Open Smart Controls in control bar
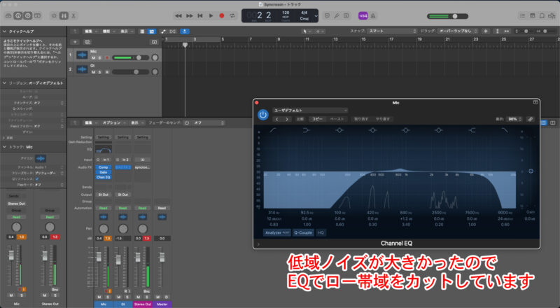 tap(55, 15)
